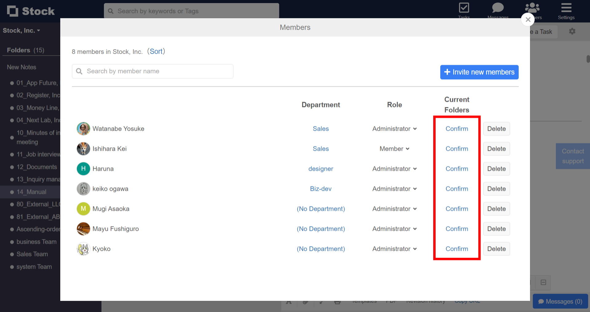Click Watanabe Yosuke's profile avatar
590x312 pixels.
pyautogui.click(x=83, y=128)
